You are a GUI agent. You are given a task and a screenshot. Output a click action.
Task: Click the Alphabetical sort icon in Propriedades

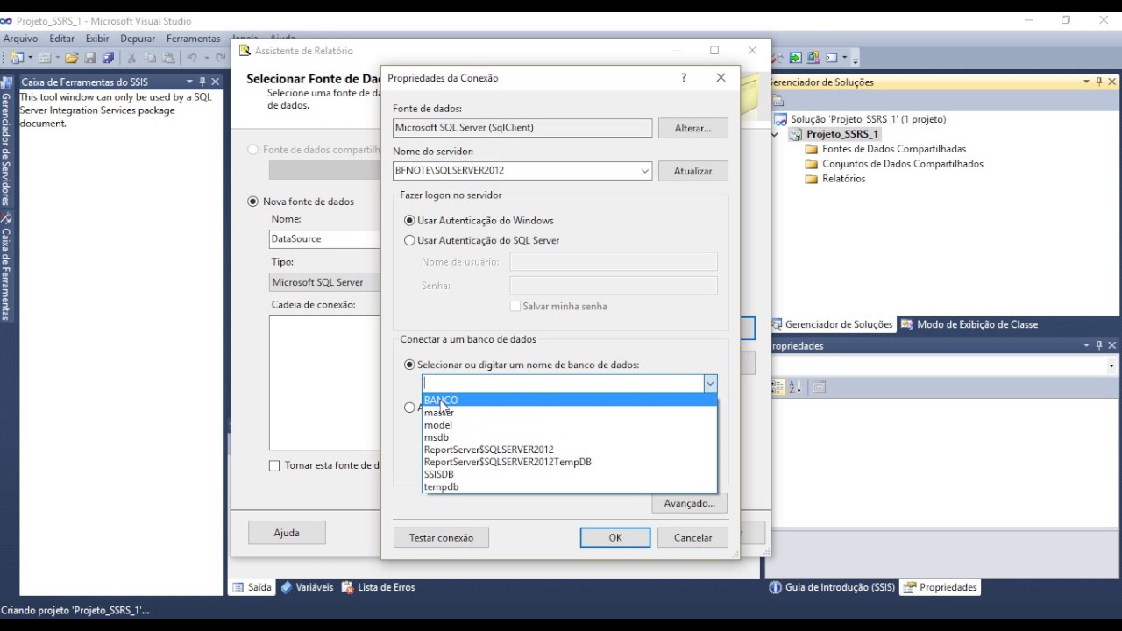click(795, 387)
